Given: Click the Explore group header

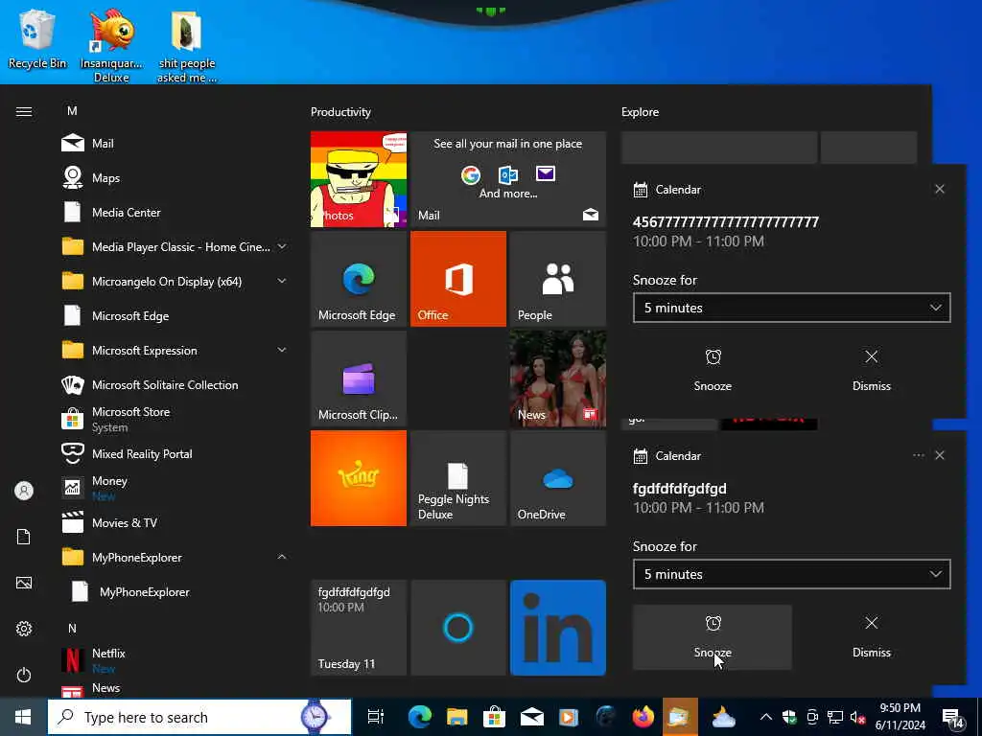Looking at the screenshot, I should (x=640, y=112).
